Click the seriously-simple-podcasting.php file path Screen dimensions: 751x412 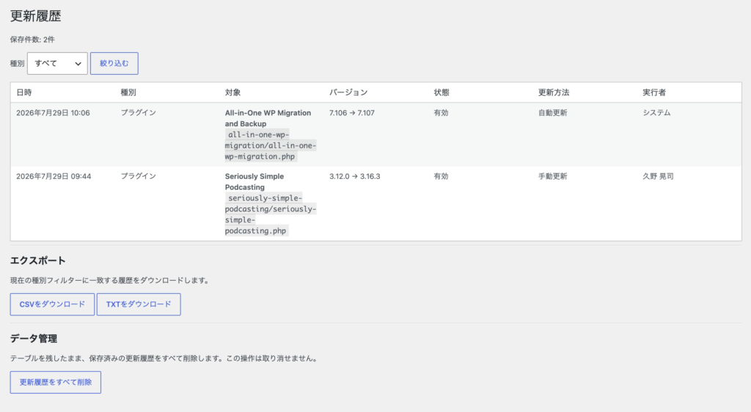click(x=271, y=214)
